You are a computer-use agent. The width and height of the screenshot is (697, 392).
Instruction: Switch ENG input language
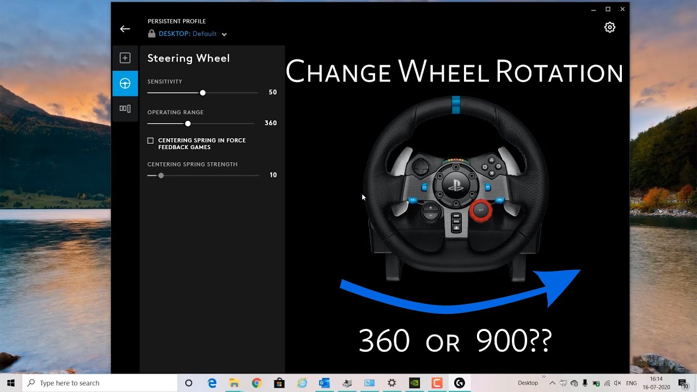pos(632,383)
